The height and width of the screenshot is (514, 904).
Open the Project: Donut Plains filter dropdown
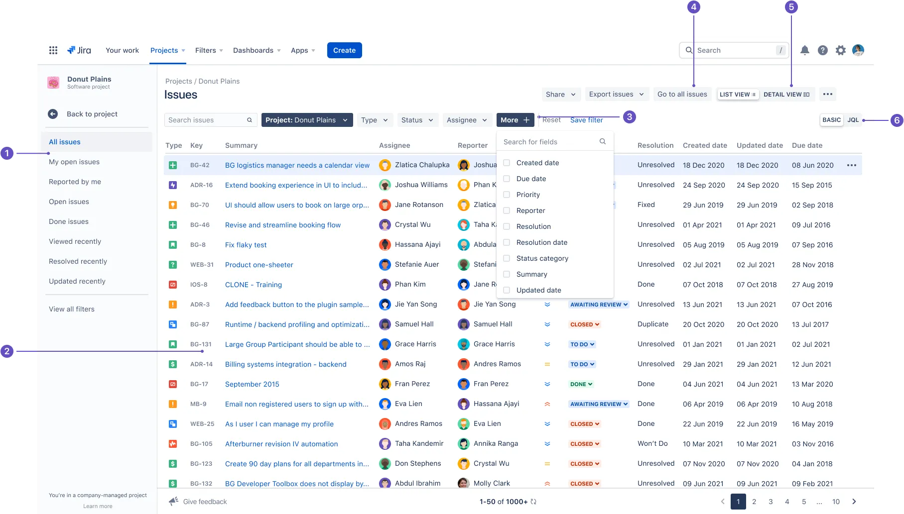click(x=307, y=120)
